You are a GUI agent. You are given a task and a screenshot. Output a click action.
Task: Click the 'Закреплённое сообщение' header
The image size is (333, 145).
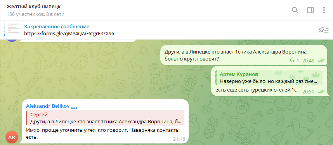coord(57,26)
